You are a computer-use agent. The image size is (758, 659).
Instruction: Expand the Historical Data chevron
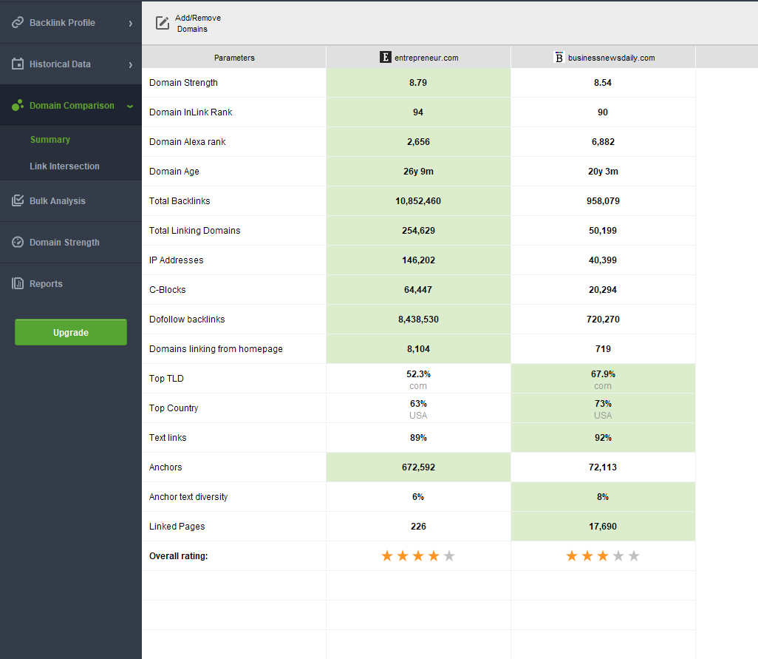(131, 65)
